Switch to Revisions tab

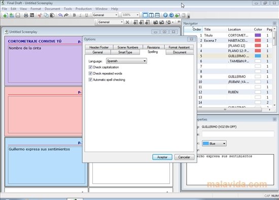[x=153, y=47]
